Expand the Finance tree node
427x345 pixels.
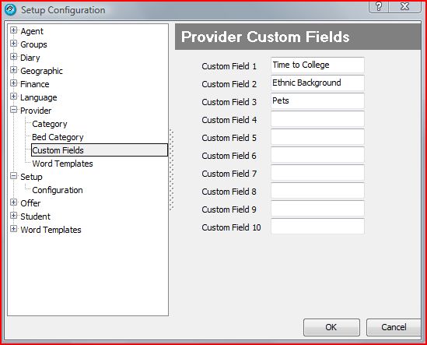[x=13, y=83]
